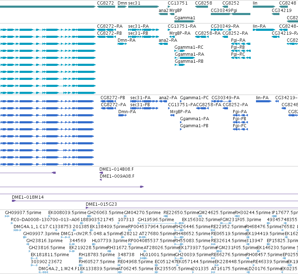Click the lin gene arrow

(264, 7)
